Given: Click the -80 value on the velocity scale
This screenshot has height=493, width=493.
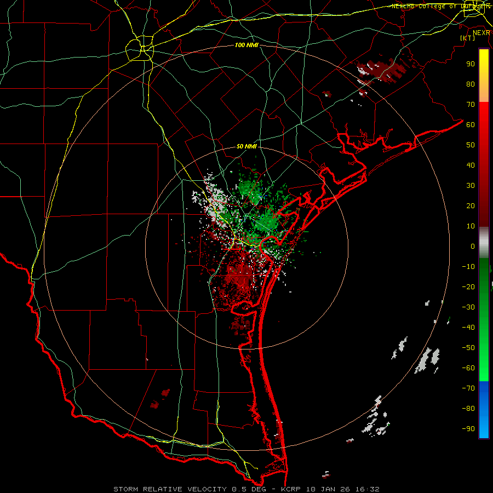Looking at the screenshot, I should (468, 409).
